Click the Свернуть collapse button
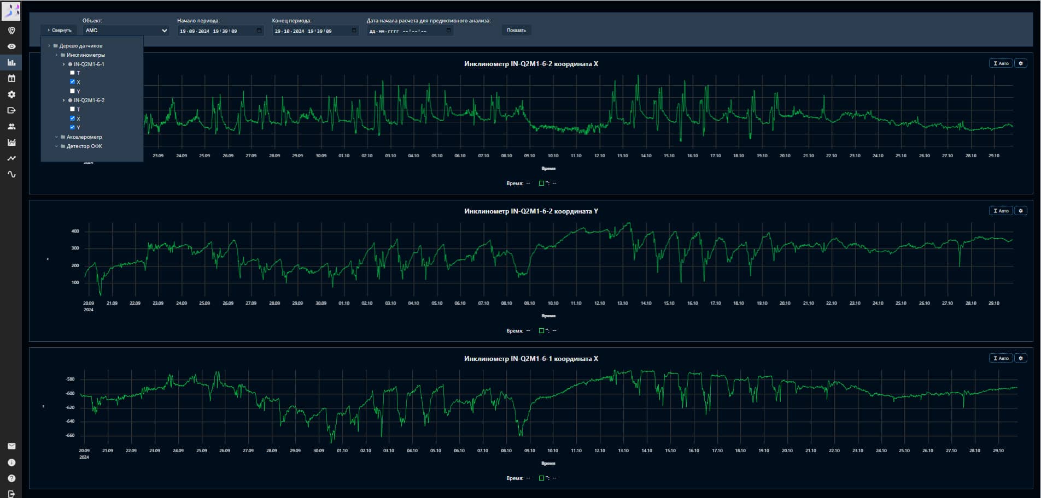The image size is (1041, 498). (x=60, y=31)
